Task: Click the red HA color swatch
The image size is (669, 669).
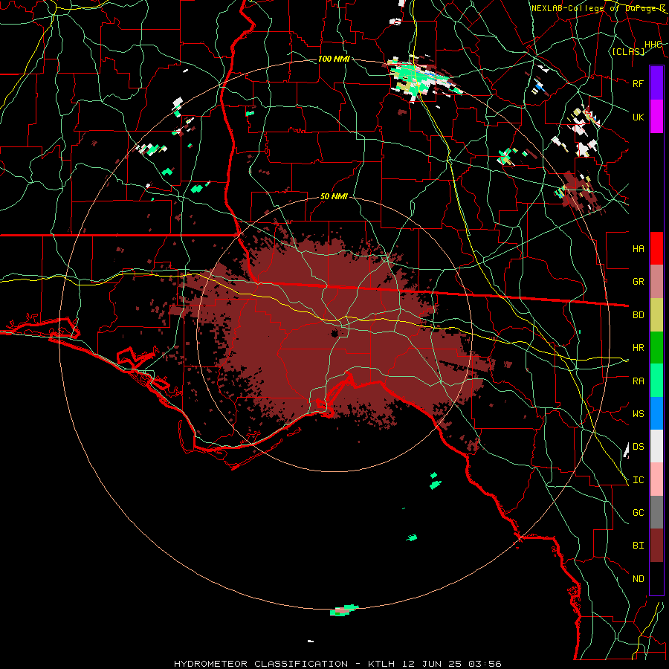Action: 656,248
